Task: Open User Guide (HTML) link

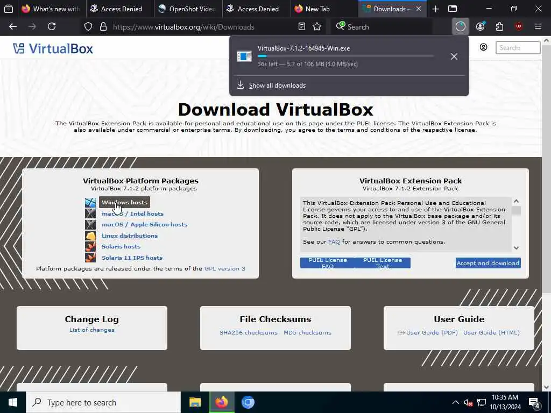Action: point(491,332)
